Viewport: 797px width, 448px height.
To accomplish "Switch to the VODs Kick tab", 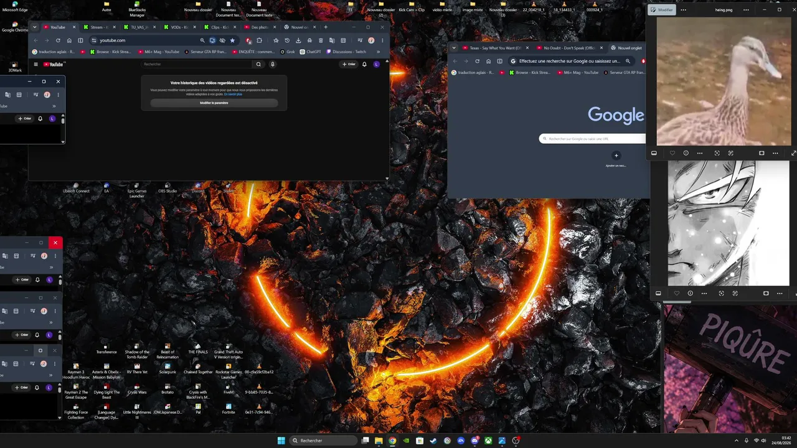I will (179, 27).
